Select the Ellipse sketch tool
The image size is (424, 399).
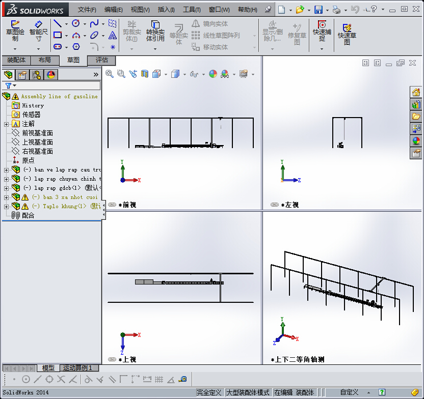[x=94, y=35]
